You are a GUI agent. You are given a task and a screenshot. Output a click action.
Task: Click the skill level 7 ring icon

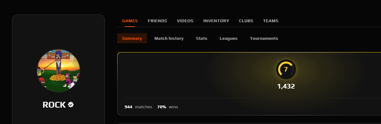(x=286, y=69)
